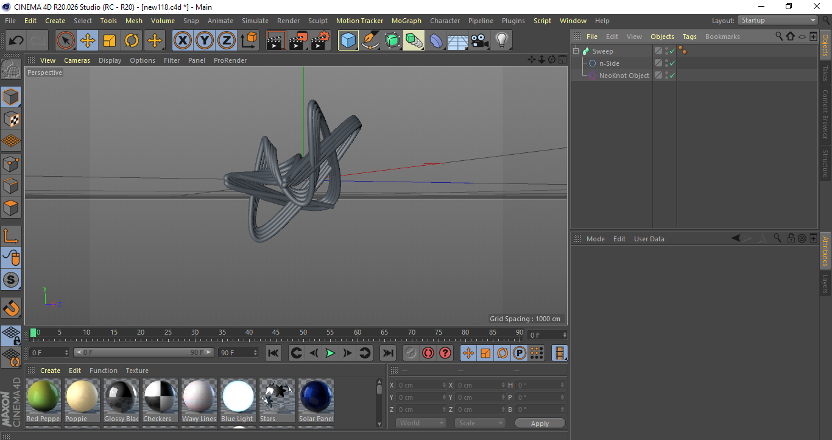Go to start of animation
Image resolution: width=832 pixels, height=440 pixels.
click(x=273, y=353)
